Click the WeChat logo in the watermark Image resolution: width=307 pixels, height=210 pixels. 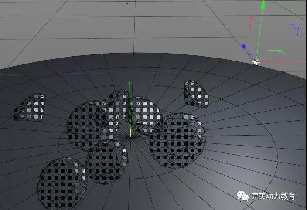242,196
